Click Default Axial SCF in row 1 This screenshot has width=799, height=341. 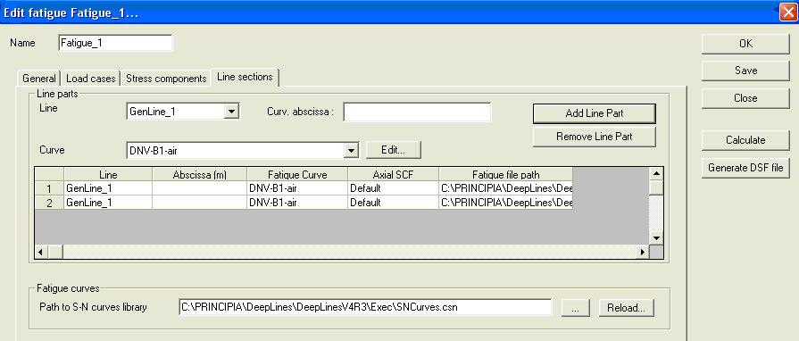pos(394,188)
